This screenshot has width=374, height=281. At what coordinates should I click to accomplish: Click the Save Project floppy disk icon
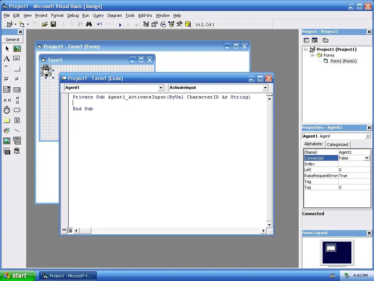click(x=53, y=25)
